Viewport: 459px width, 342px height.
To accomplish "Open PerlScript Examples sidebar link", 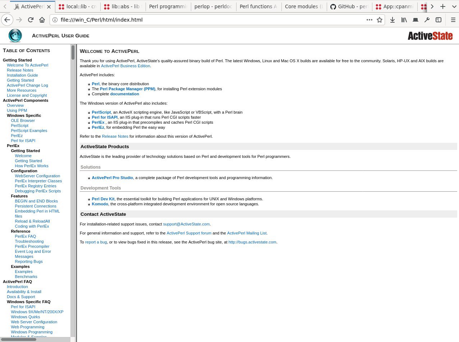I will click(29, 131).
